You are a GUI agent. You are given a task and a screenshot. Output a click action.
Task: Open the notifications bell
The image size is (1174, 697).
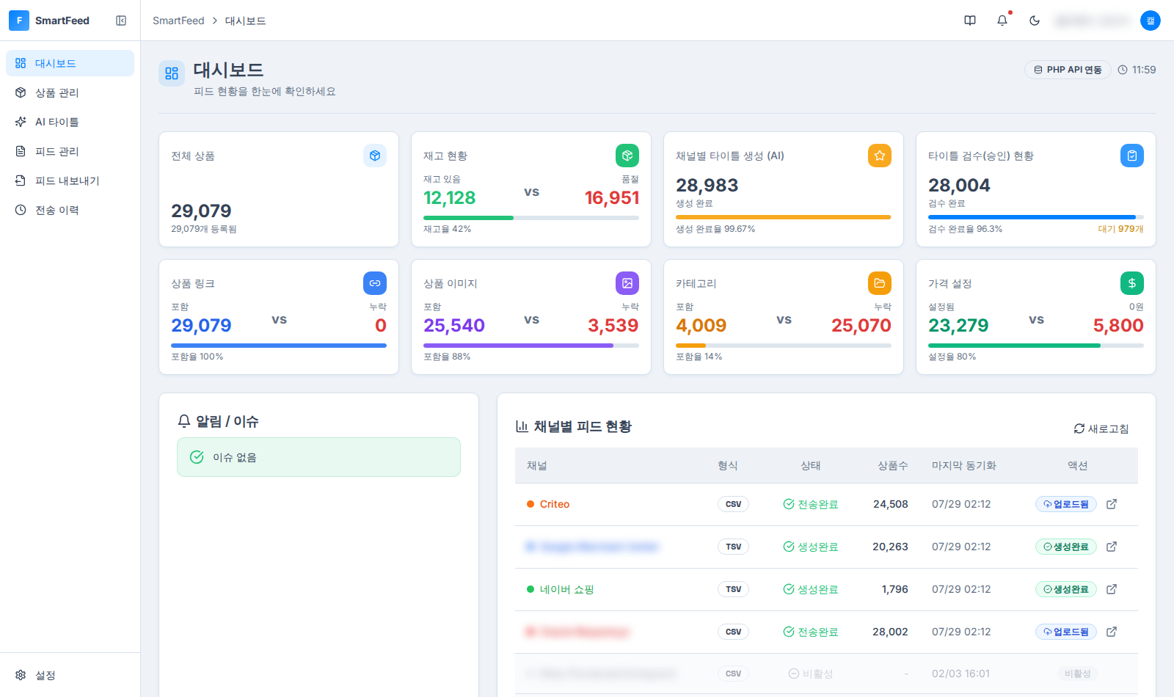(1002, 21)
